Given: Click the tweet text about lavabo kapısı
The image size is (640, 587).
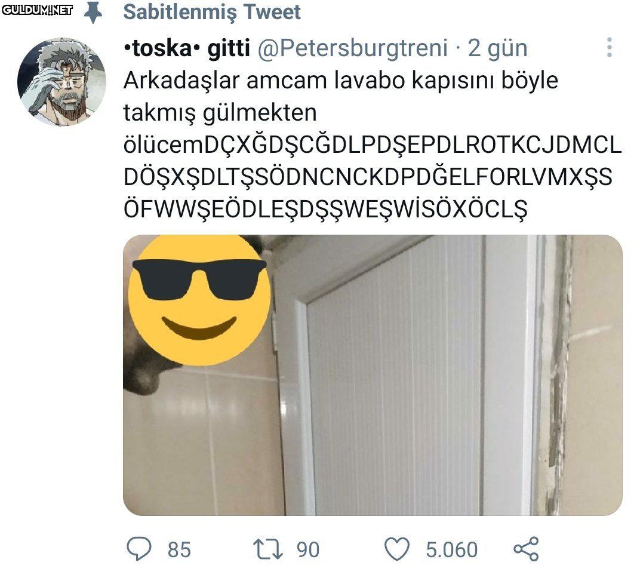Looking at the screenshot, I should [373, 145].
